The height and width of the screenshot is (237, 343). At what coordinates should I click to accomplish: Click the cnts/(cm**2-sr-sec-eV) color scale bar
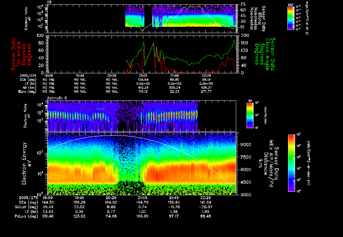click(291, 163)
